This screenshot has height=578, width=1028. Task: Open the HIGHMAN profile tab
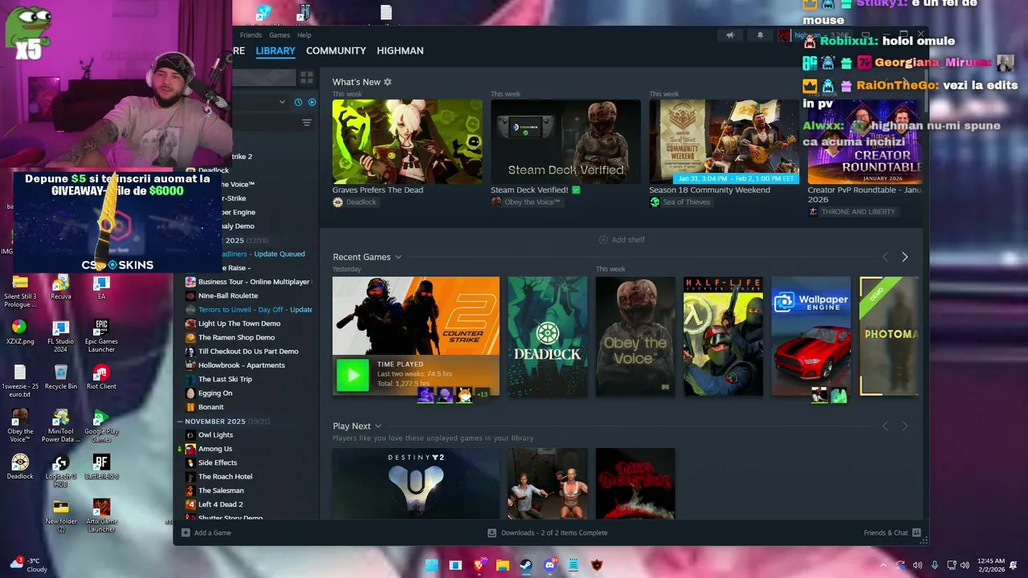[x=400, y=51]
